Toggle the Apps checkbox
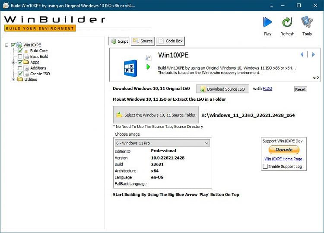 tap(20, 62)
